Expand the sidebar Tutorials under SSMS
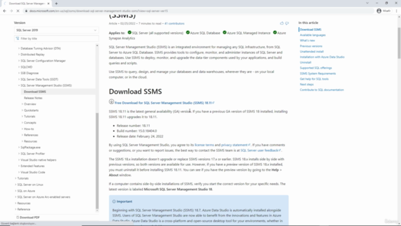The image size is (401, 226). [x=23, y=116]
